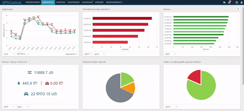244x111 pixels.
Task: Open the temperature widget period dropdown
Action: 9,54
